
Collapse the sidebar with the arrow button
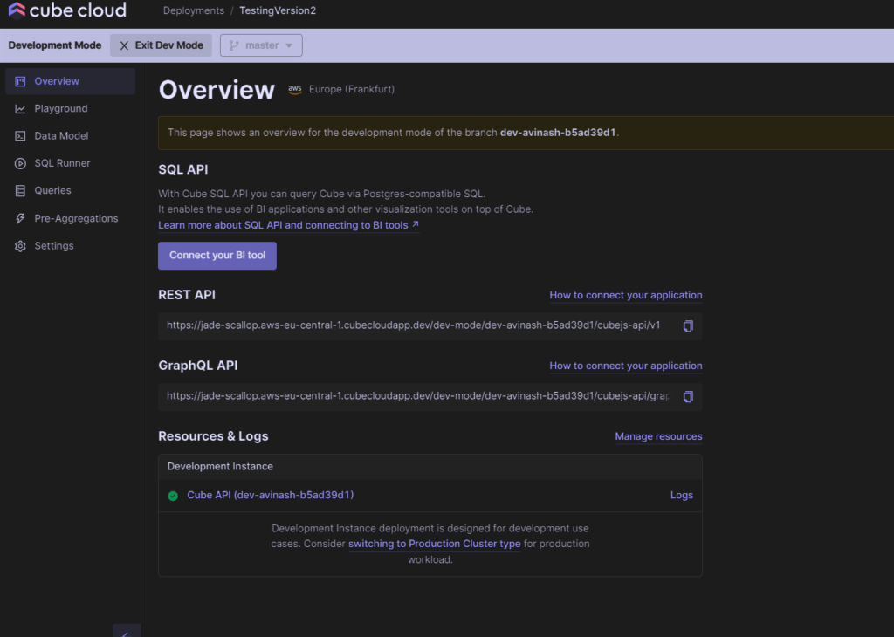[x=126, y=632]
